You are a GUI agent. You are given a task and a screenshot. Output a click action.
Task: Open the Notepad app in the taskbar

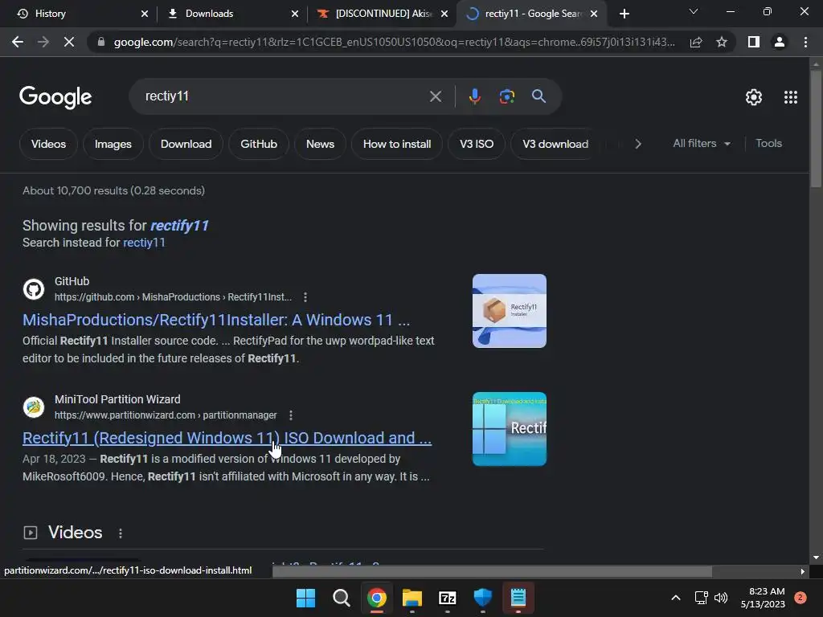(x=518, y=598)
